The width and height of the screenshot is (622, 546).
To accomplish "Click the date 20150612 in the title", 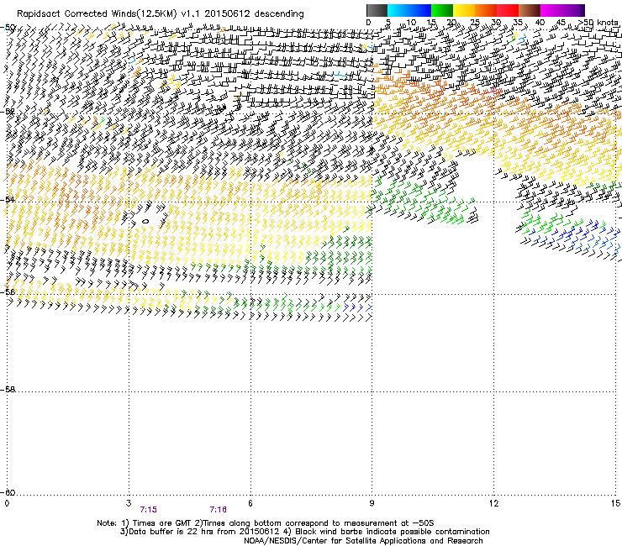I will [227, 13].
